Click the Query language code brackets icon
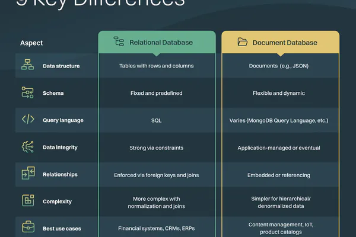Screen dimensions: 356x237 28,119
